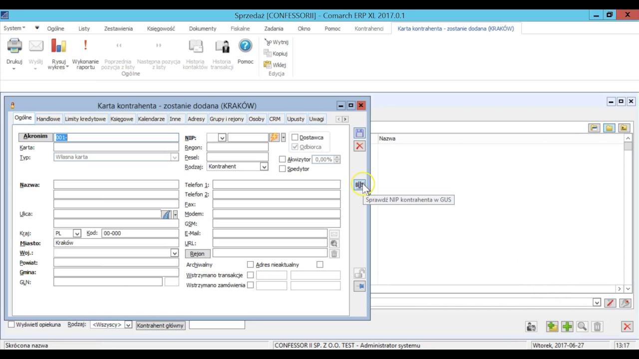Open the Rodzaj <Wszyscy> dropdown at bottom
Viewport: 639px width, 359px height.
128,325
